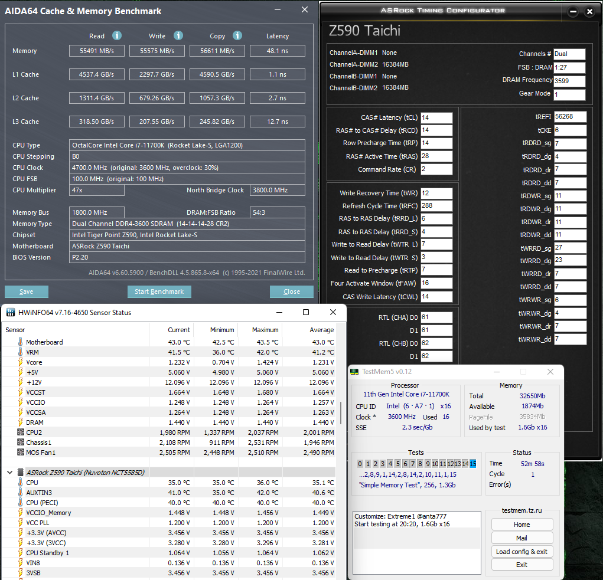Click the Channels # Dual field

pyautogui.click(x=569, y=54)
